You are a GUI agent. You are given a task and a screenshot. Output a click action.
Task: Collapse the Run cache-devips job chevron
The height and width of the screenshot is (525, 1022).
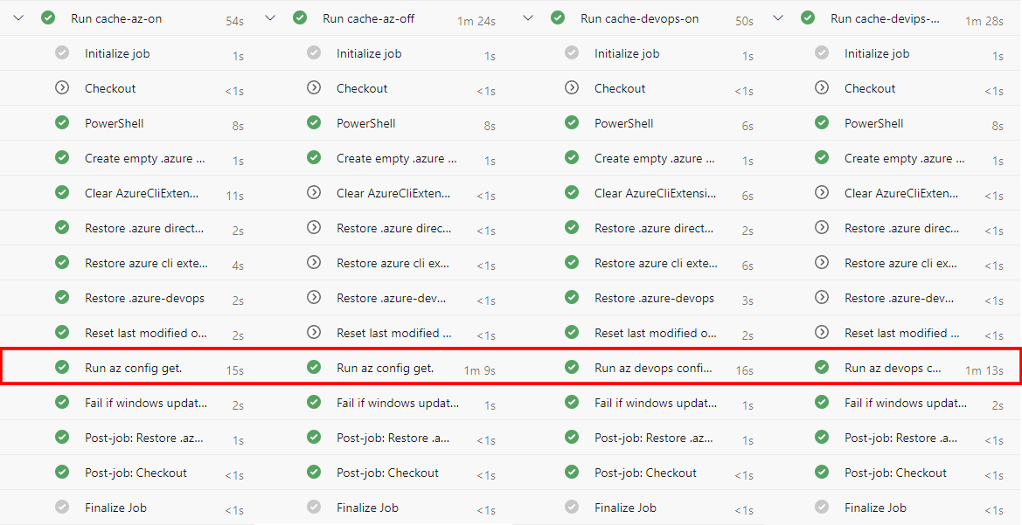[x=777, y=18]
